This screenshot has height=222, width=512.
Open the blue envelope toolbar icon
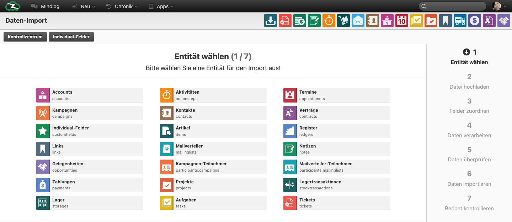[x=358, y=21]
